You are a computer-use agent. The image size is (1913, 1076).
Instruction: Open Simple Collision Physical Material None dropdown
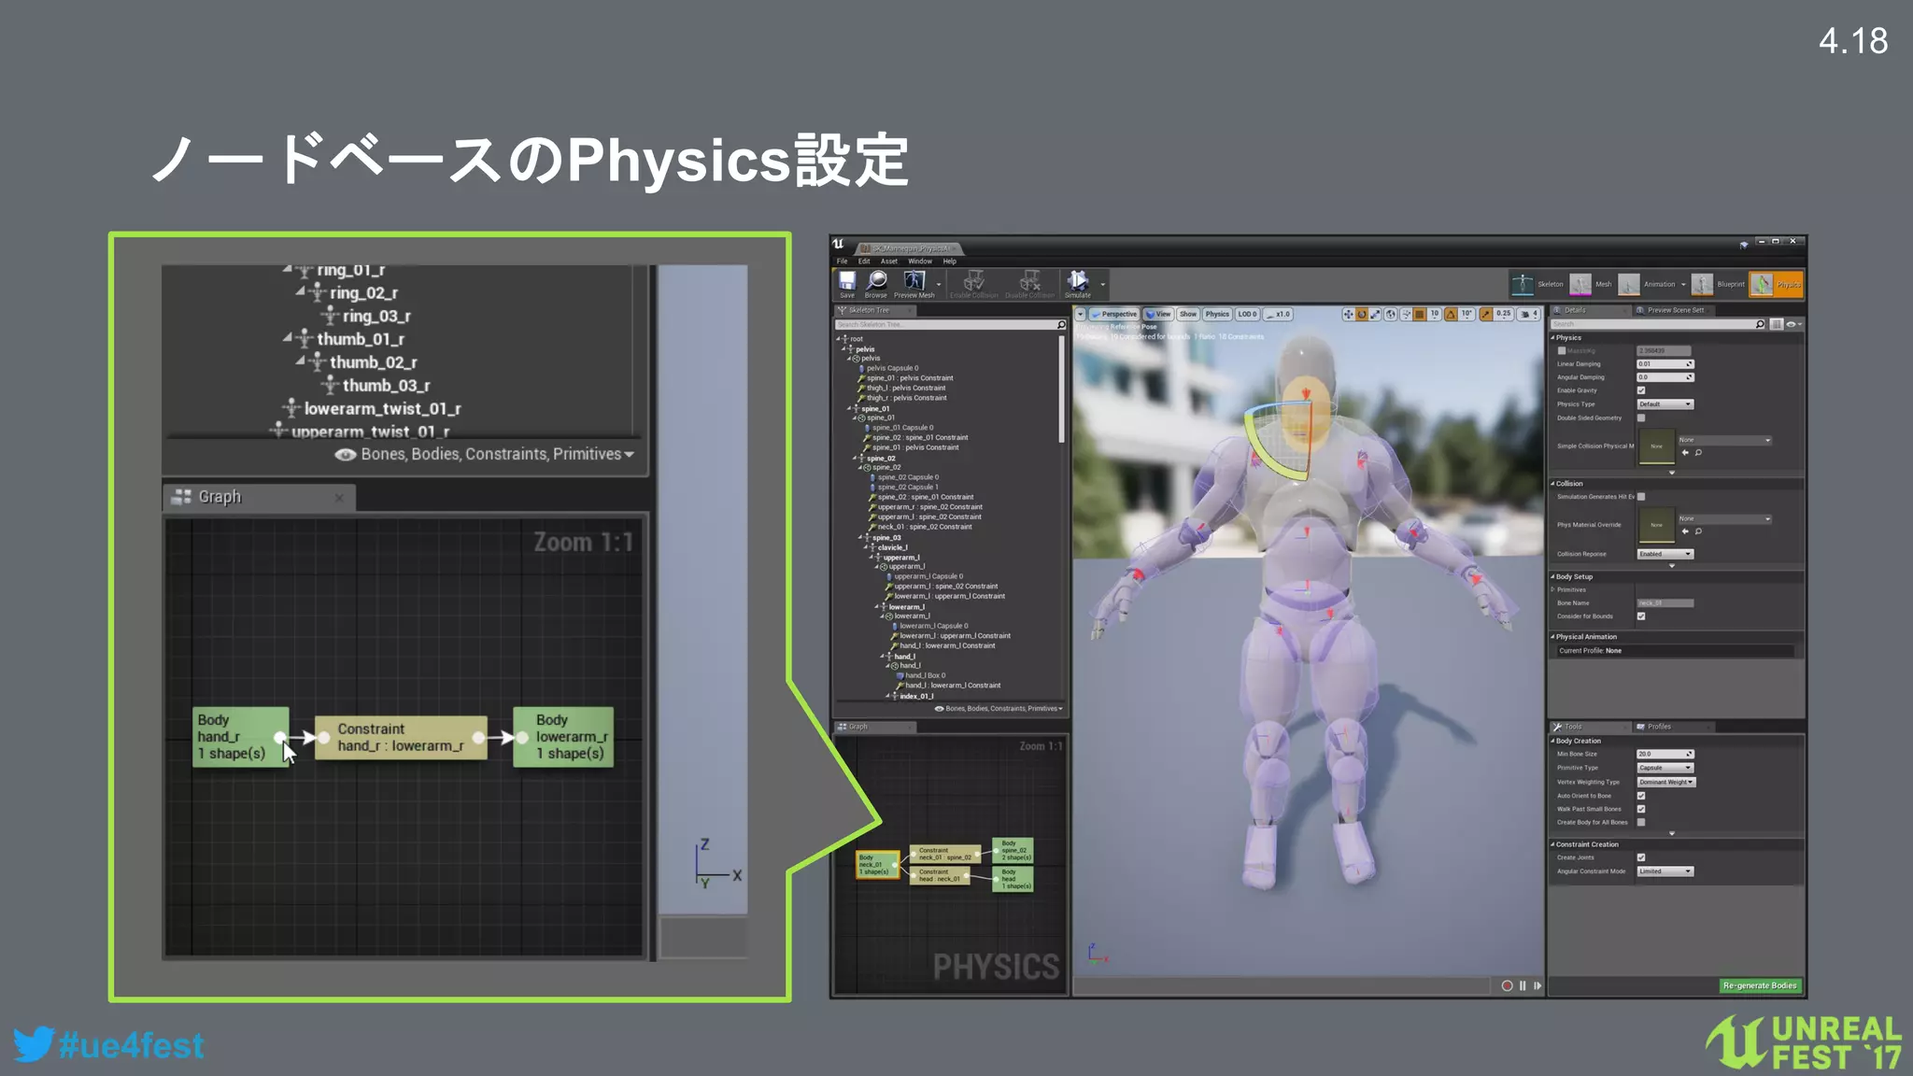click(x=1724, y=440)
